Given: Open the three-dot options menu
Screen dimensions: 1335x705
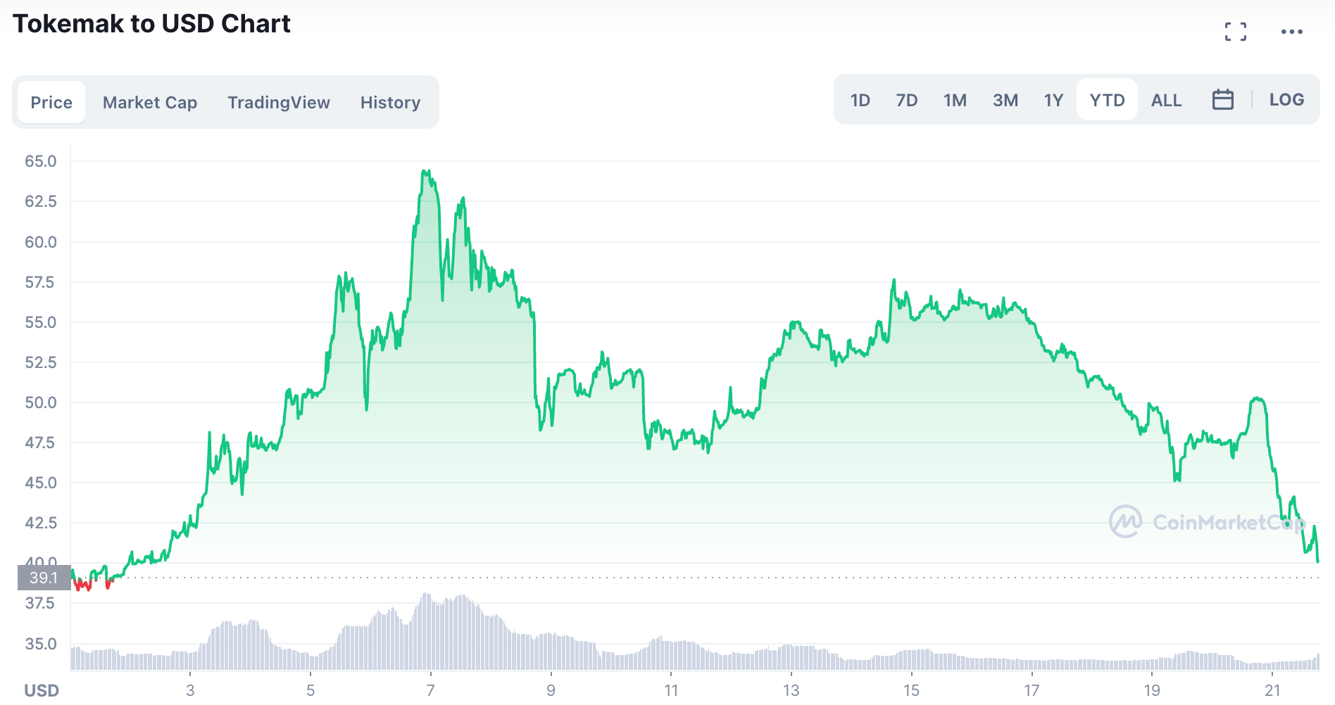Looking at the screenshot, I should click(x=1292, y=31).
